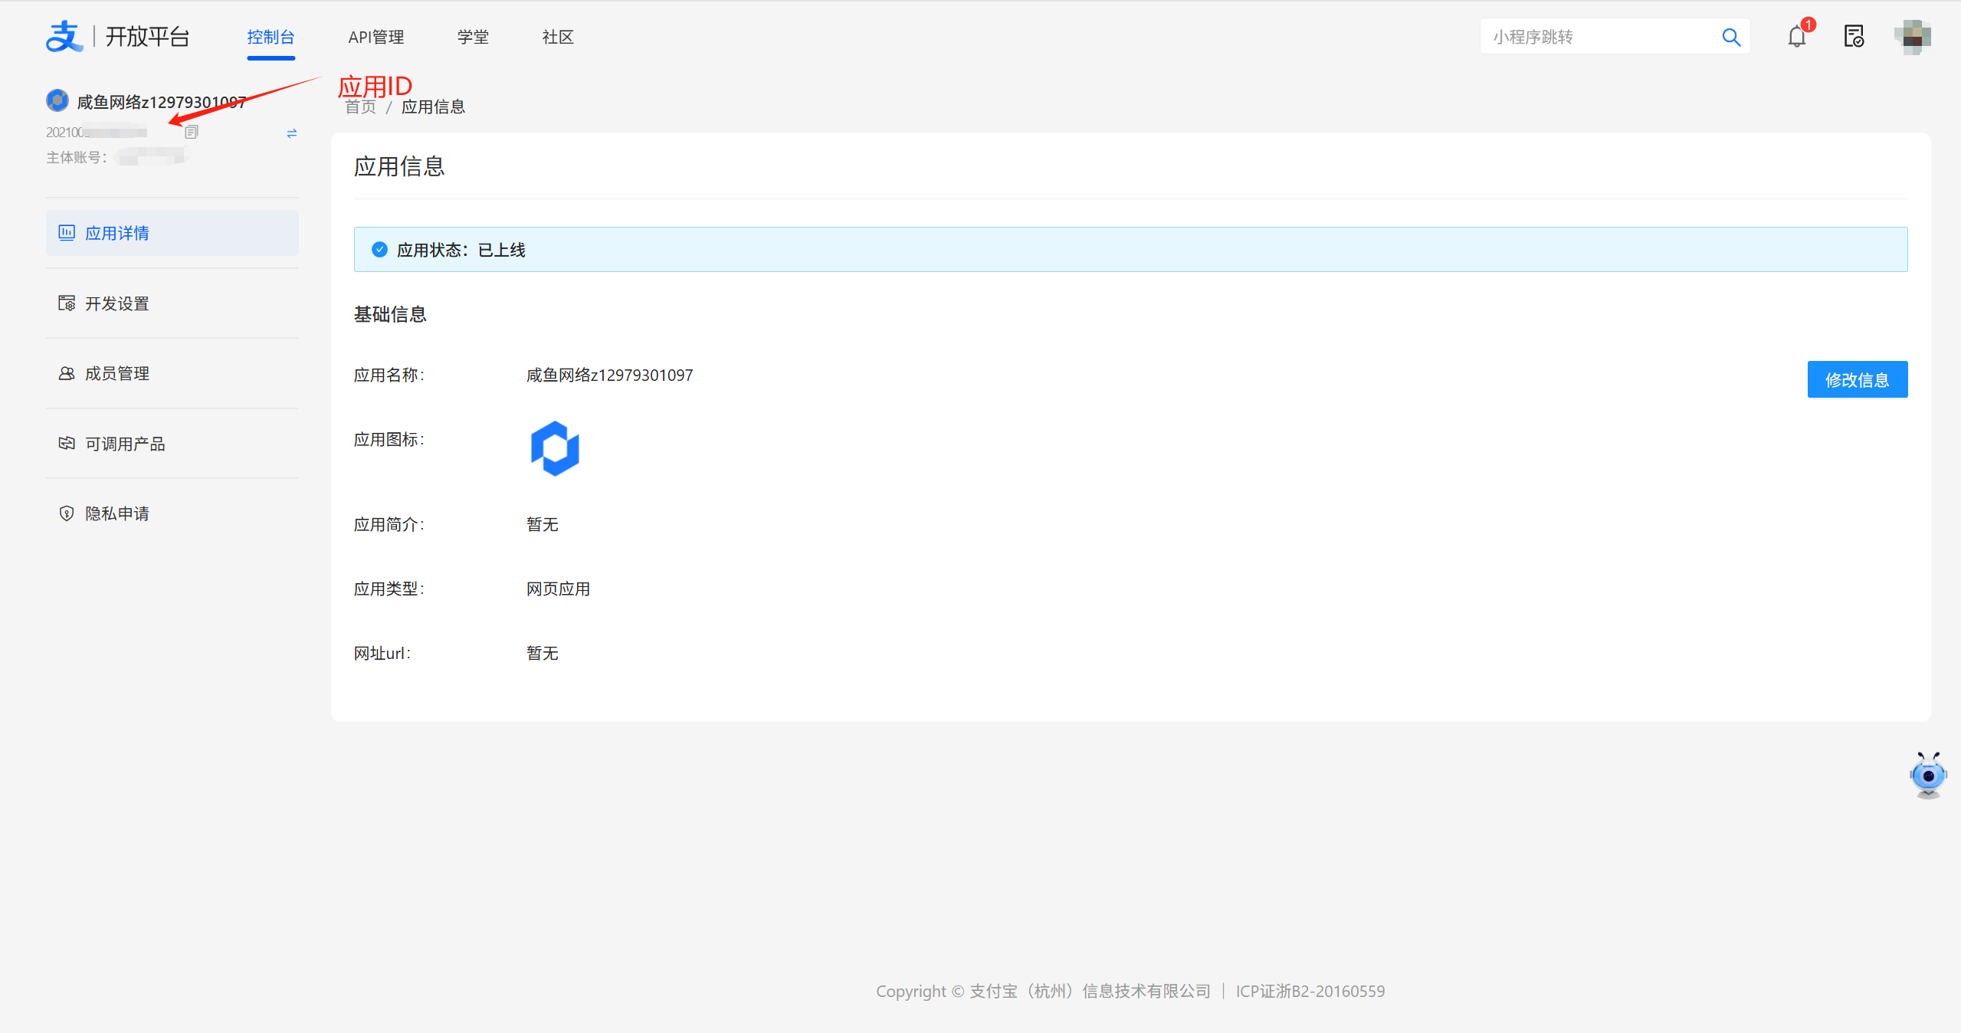This screenshot has width=1961, height=1033.
Task: Click the copyright 支付宝（杭州）信息技术有限公司 text
Action: point(1090,991)
